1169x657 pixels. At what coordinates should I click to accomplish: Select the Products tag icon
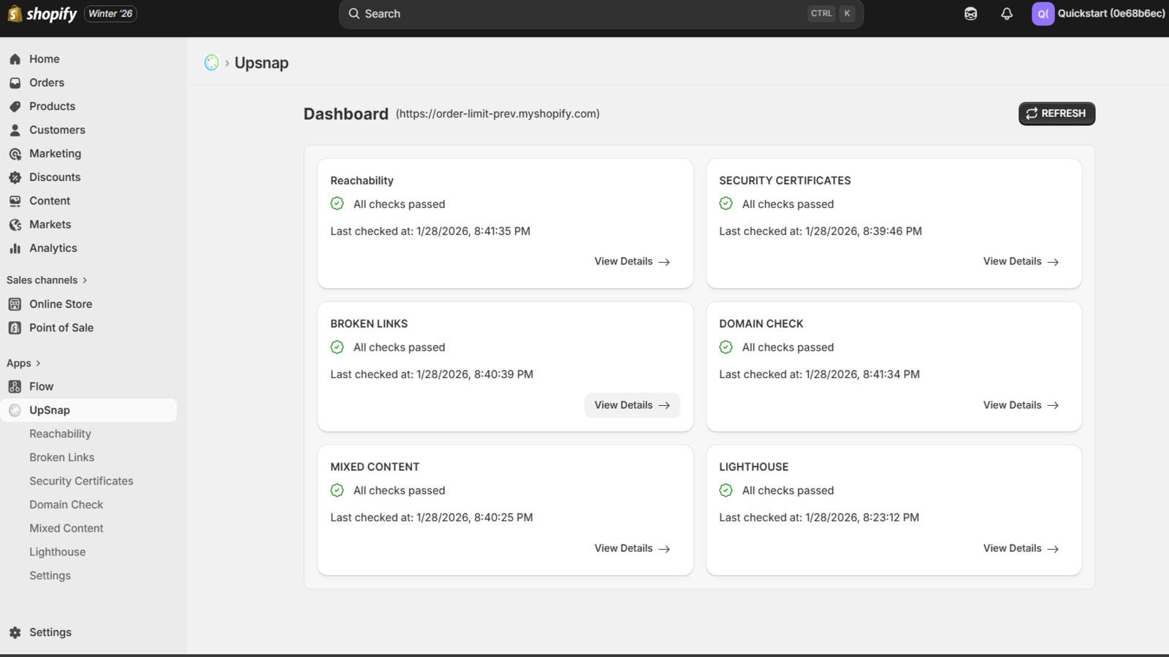(15, 107)
